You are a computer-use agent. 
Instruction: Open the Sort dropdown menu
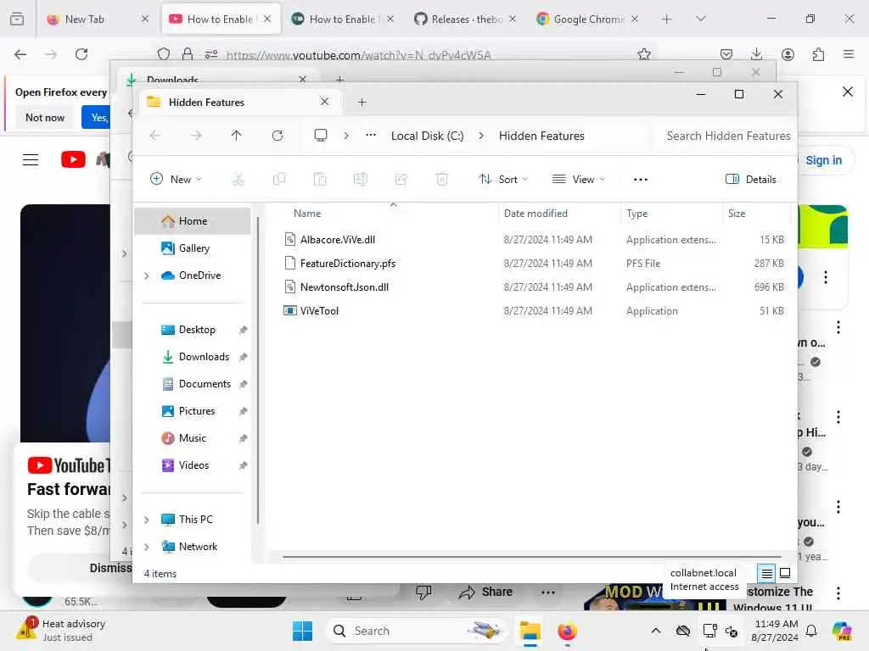pos(504,180)
